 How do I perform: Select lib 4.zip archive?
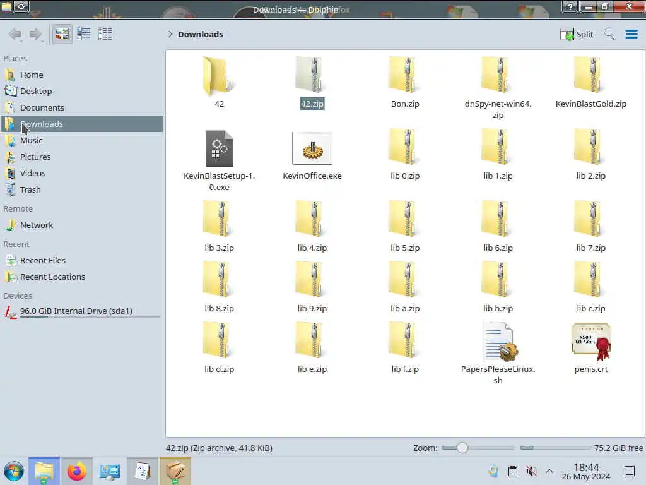[x=312, y=226]
